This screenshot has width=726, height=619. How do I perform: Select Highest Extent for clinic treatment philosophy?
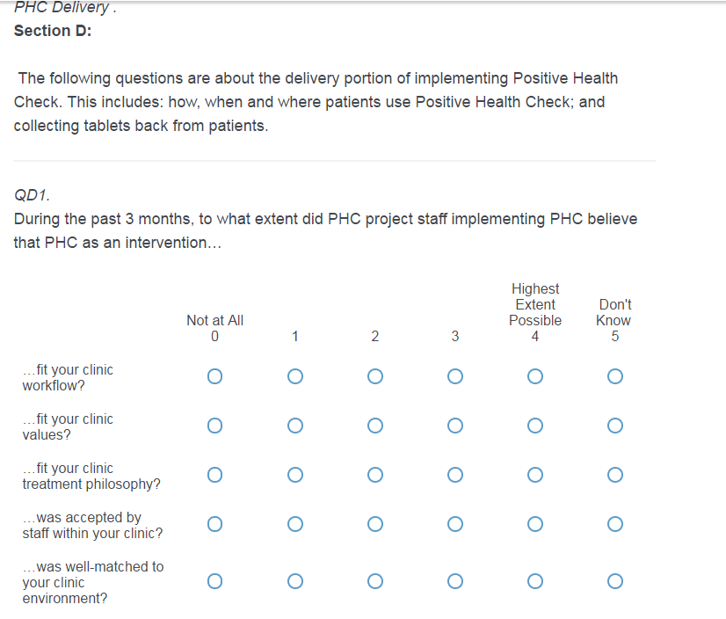coord(534,476)
